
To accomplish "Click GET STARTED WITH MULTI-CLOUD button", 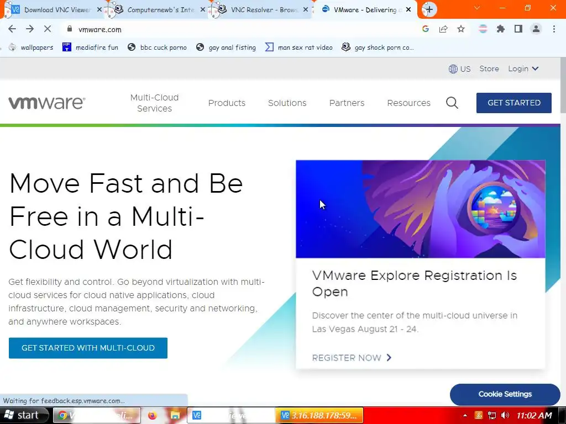I will coord(88,348).
